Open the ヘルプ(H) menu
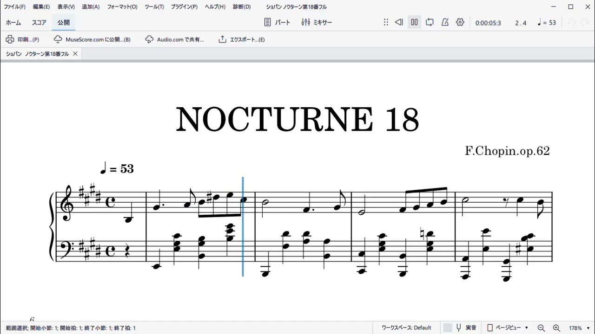The width and height of the screenshot is (595, 334). 215,7
